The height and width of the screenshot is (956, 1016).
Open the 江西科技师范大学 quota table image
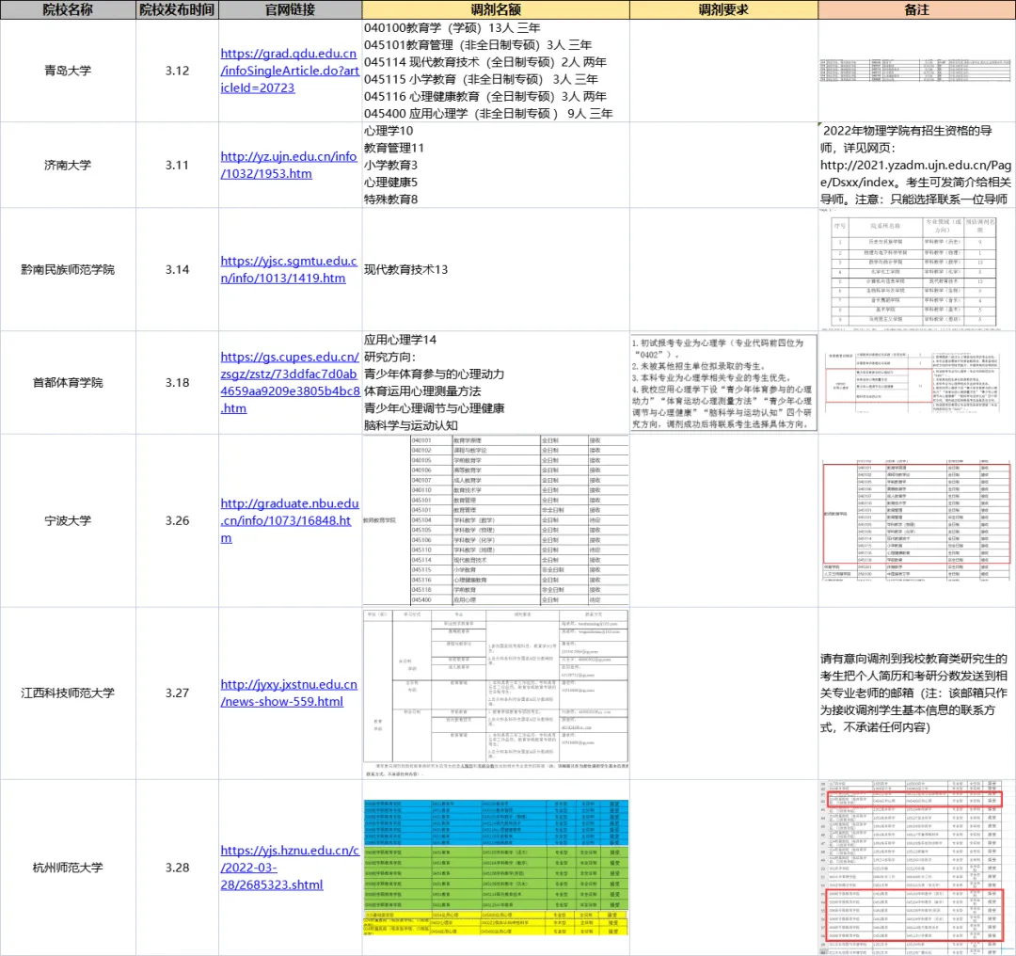[x=496, y=693]
